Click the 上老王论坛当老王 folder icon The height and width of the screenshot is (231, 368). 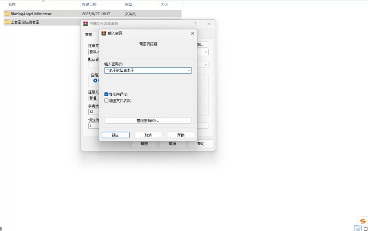tap(7, 22)
